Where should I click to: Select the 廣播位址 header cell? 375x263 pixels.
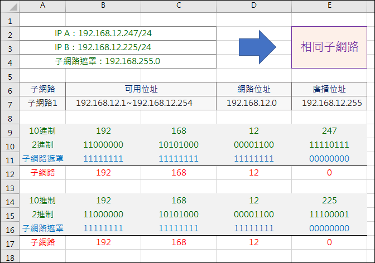tap(329, 89)
